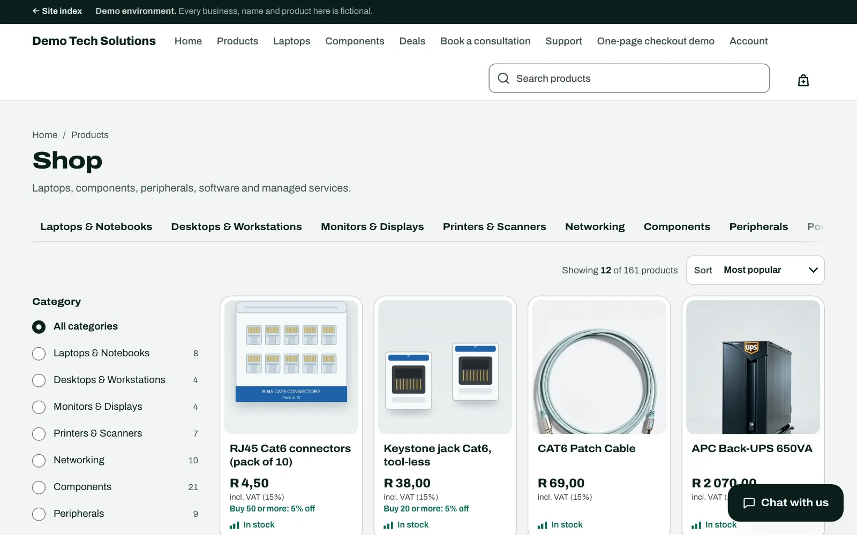
Task: Visit the Deals page
Action: (412, 41)
